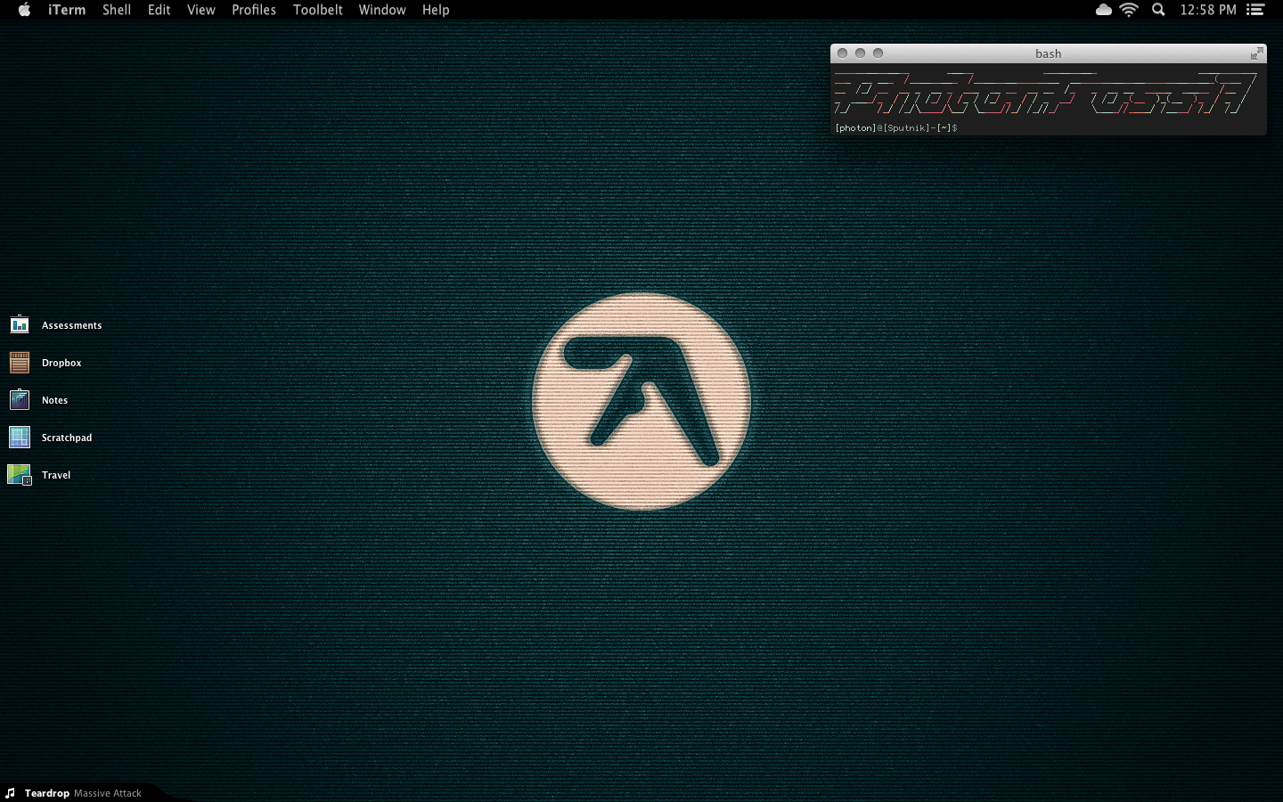Click the bash window title

click(x=1049, y=53)
